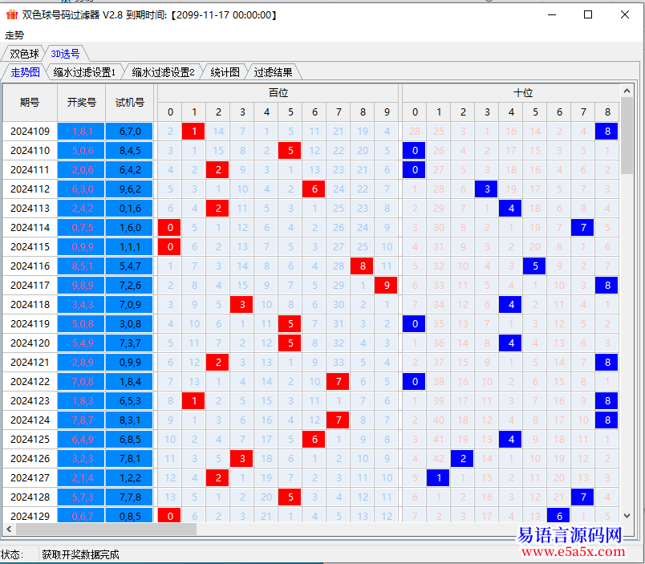Open the 缩水过滤设置1 tab

[84, 72]
